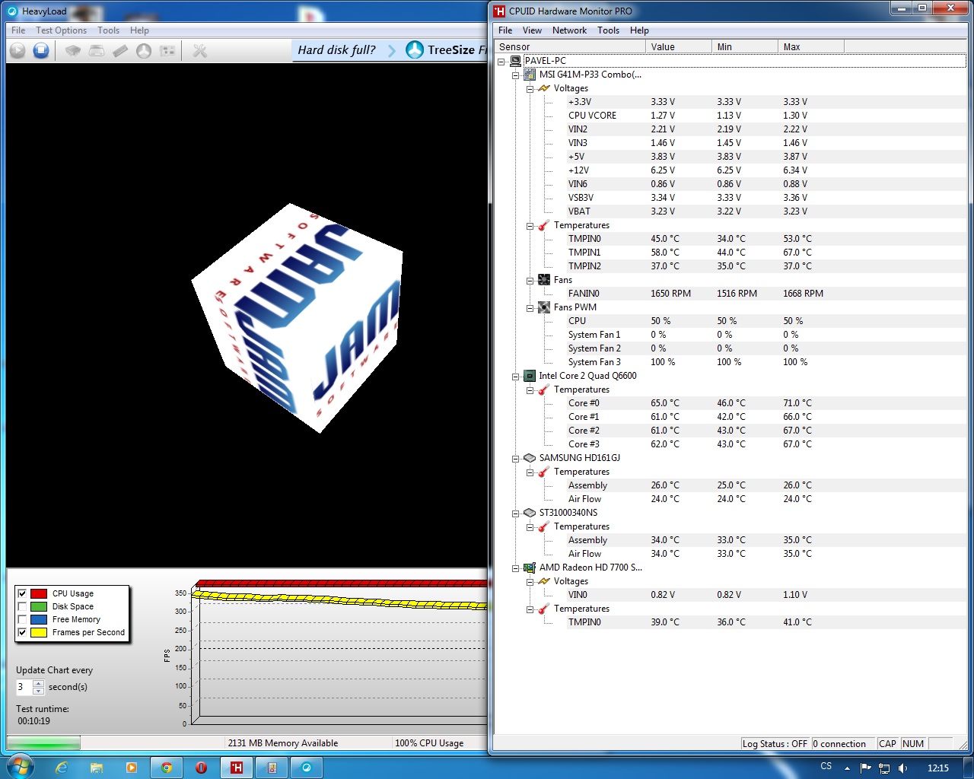Image resolution: width=974 pixels, height=779 pixels.
Task: Open Google Chrome from the taskbar
Action: (x=167, y=768)
